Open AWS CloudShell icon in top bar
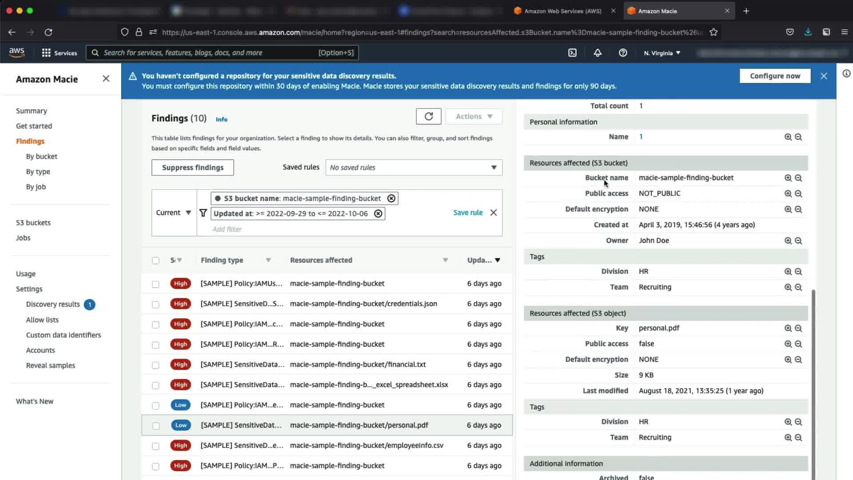Screen dimensions: 853x480 pyautogui.click(x=572, y=53)
